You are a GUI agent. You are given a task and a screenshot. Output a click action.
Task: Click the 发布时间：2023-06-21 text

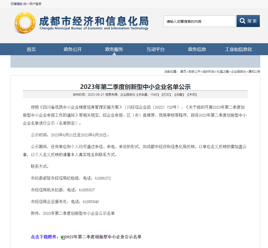tap(88, 95)
